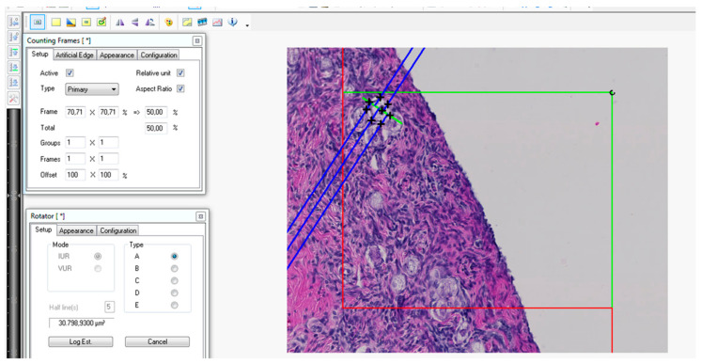Screen dimensions: 701x363
Task: Switch to the Artificial Edge tab
Action: pyautogui.click(x=74, y=55)
